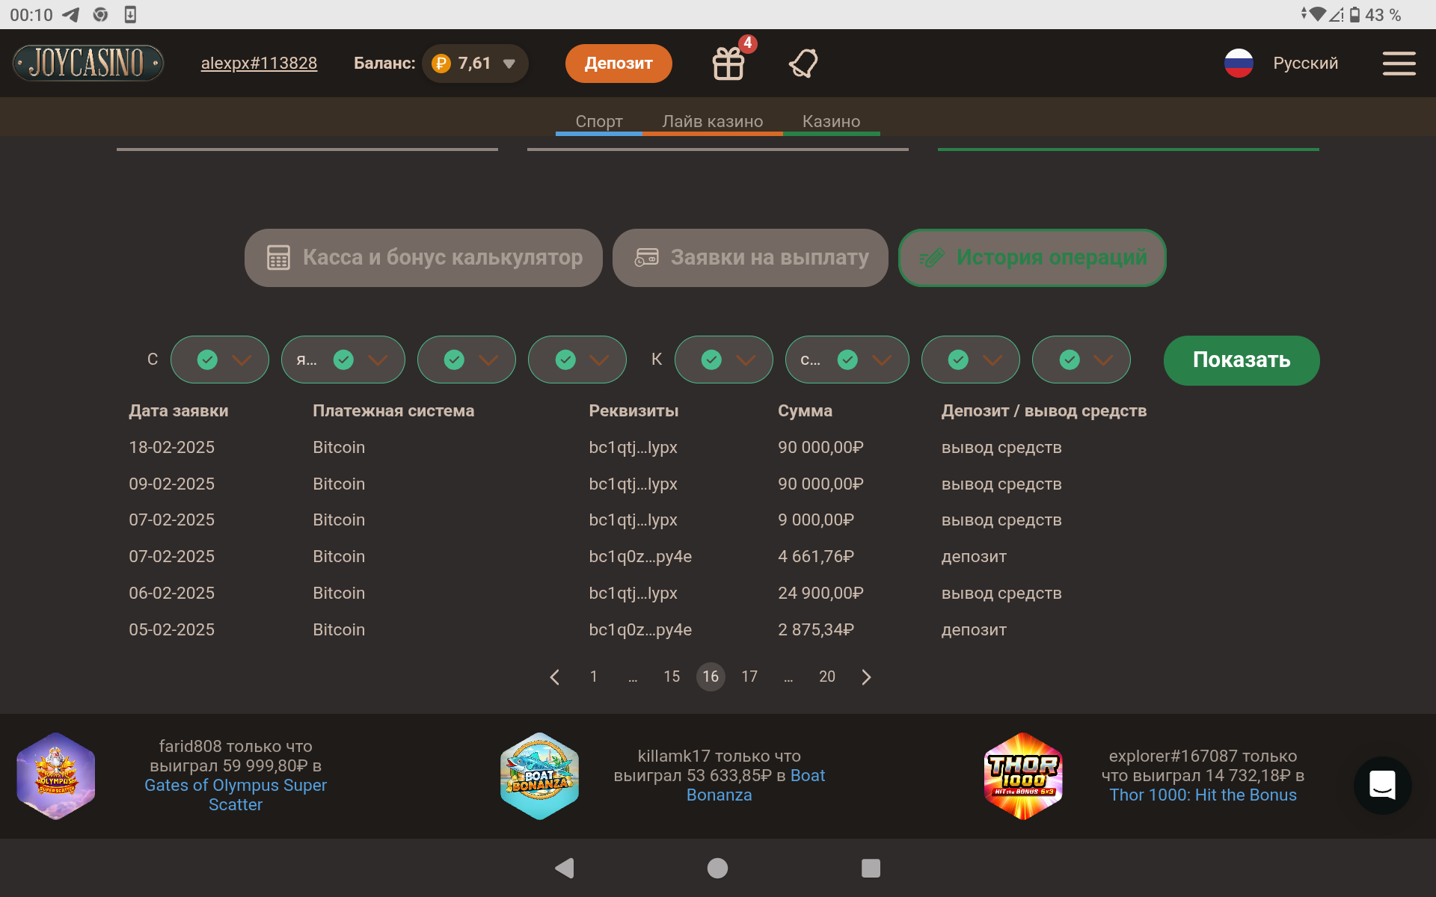Open the alexpx#113828 profile link
The height and width of the screenshot is (897, 1436).
(259, 64)
